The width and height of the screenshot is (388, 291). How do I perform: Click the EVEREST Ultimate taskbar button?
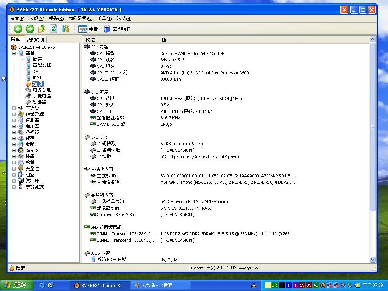point(100,285)
